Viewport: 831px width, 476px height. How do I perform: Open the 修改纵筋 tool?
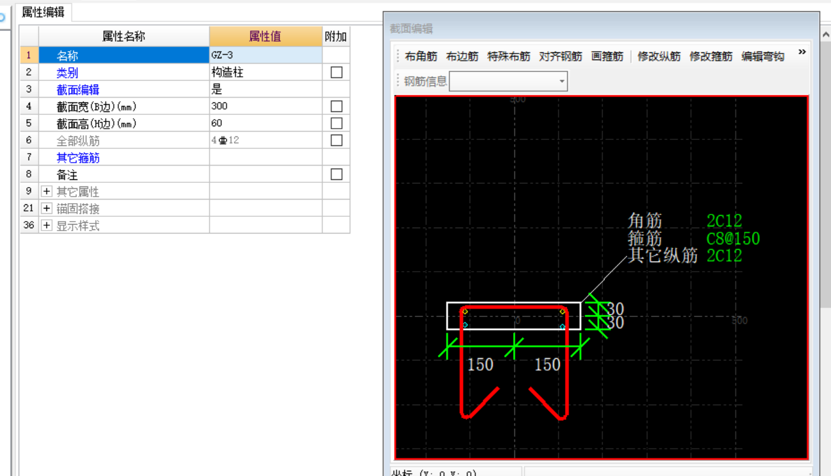click(659, 57)
